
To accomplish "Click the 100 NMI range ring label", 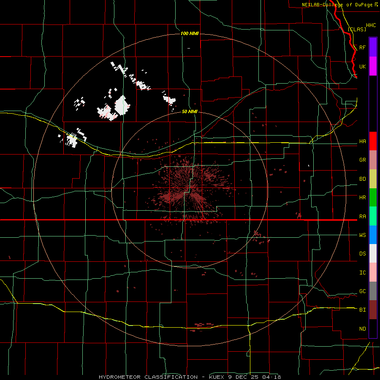I will click(x=190, y=33).
